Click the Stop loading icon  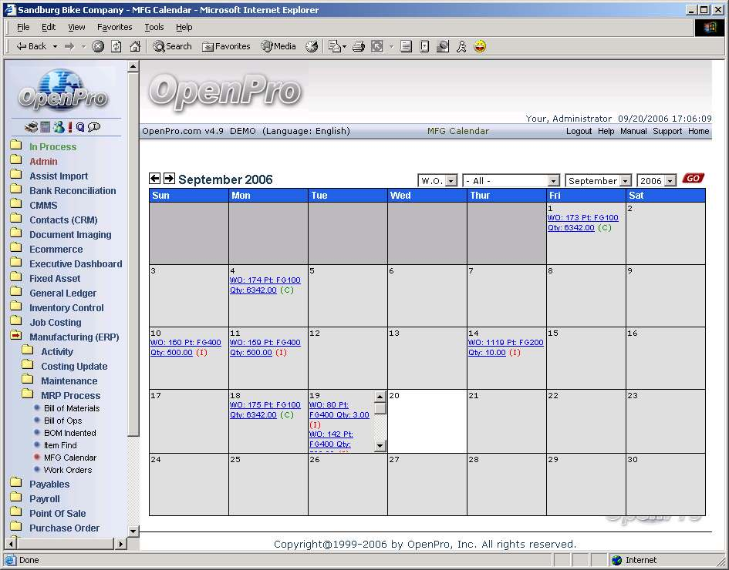tap(98, 46)
